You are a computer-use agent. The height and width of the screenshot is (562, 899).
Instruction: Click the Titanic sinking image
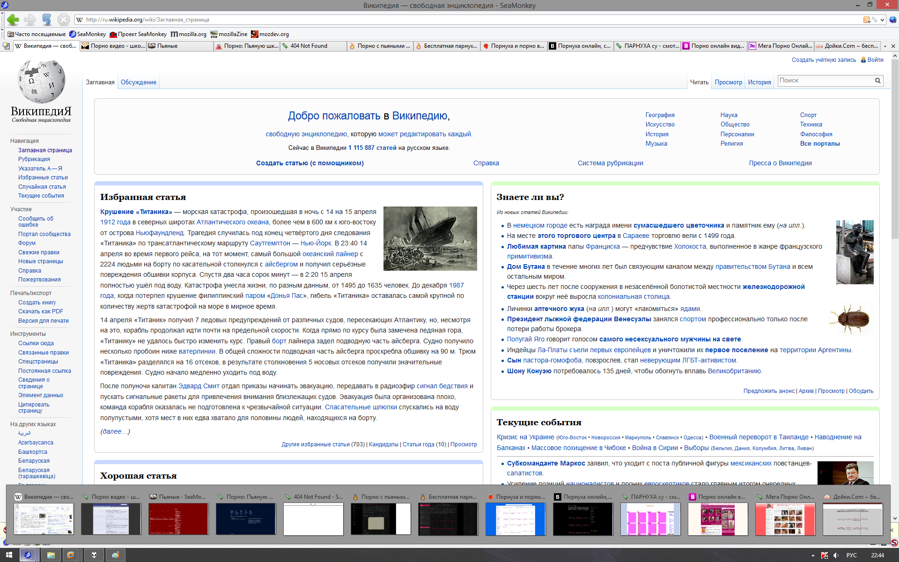(x=430, y=238)
